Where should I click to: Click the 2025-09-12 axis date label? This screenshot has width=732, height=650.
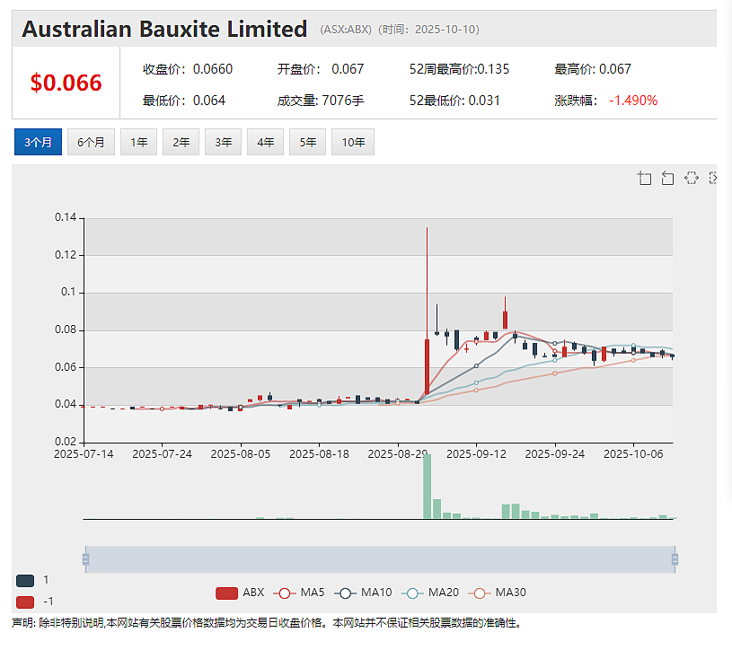click(x=476, y=454)
